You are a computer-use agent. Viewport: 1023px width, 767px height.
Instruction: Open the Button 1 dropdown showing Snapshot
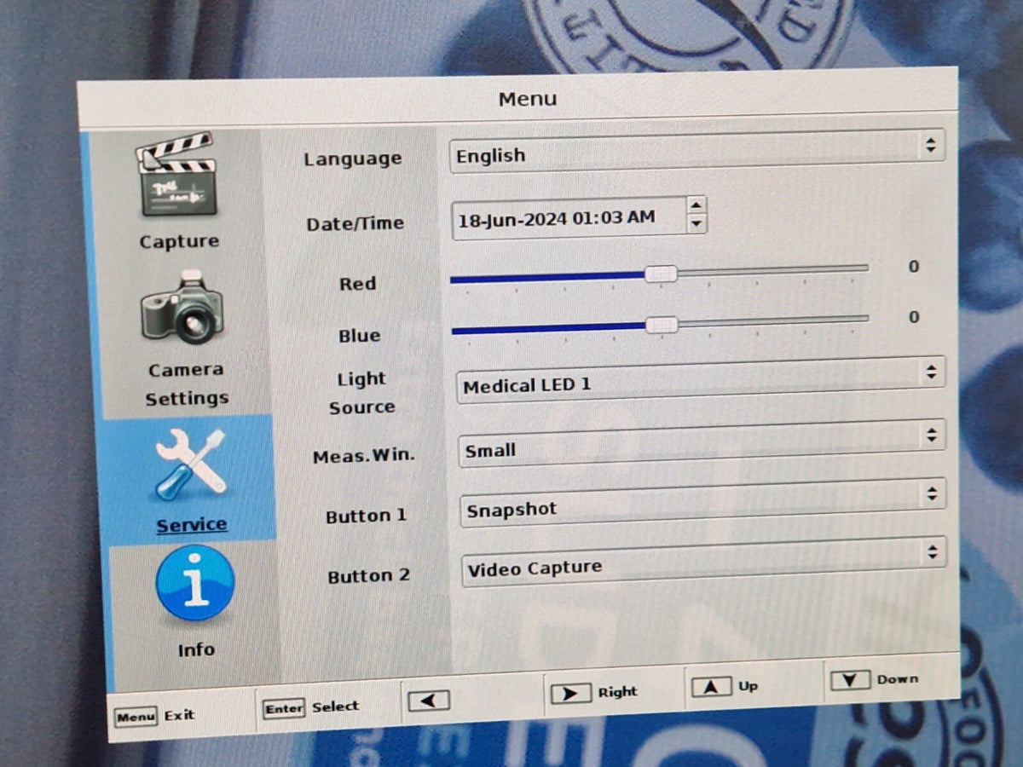click(703, 503)
